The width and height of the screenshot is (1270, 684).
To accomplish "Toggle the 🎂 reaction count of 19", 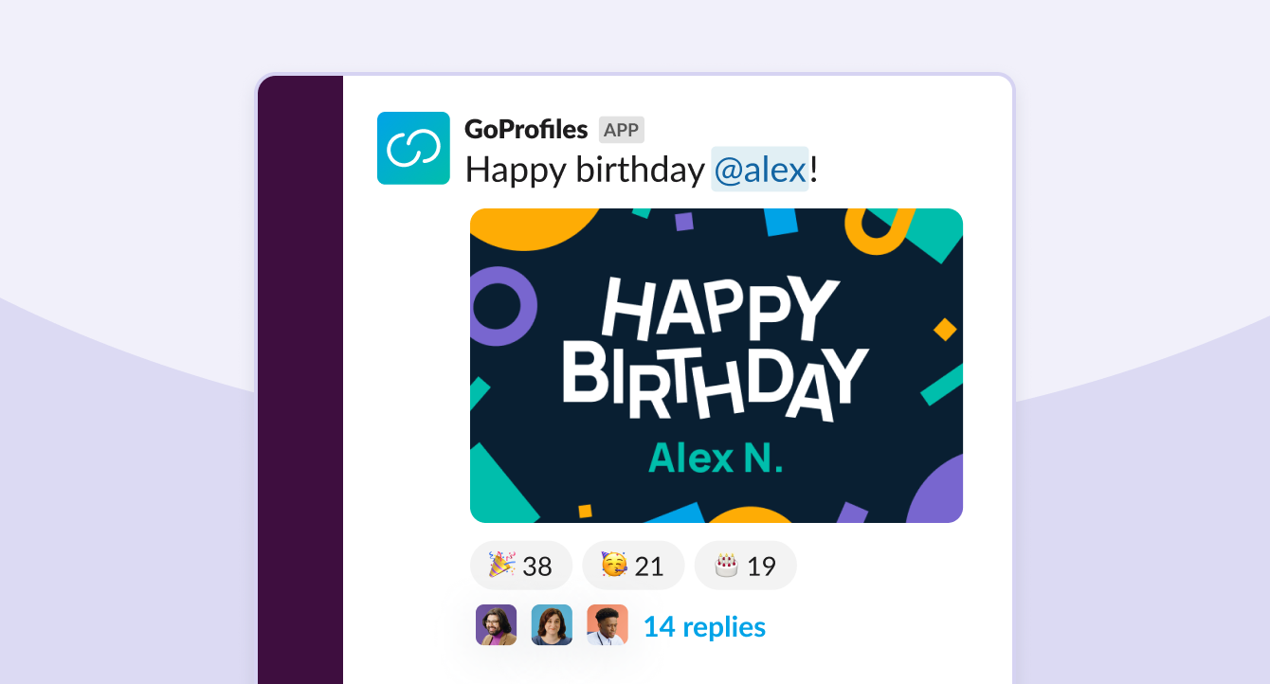I will (x=745, y=565).
